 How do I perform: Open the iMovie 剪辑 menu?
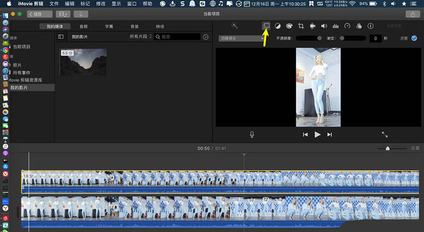click(30, 4)
